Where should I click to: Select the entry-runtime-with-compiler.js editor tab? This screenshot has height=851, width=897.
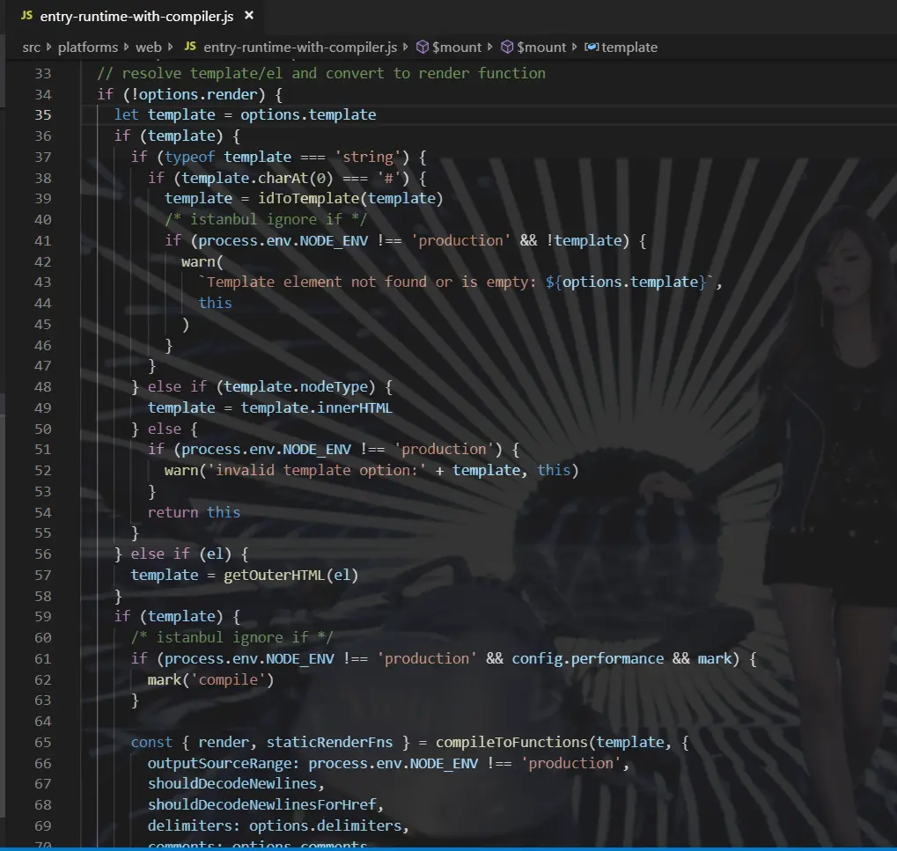(136, 16)
